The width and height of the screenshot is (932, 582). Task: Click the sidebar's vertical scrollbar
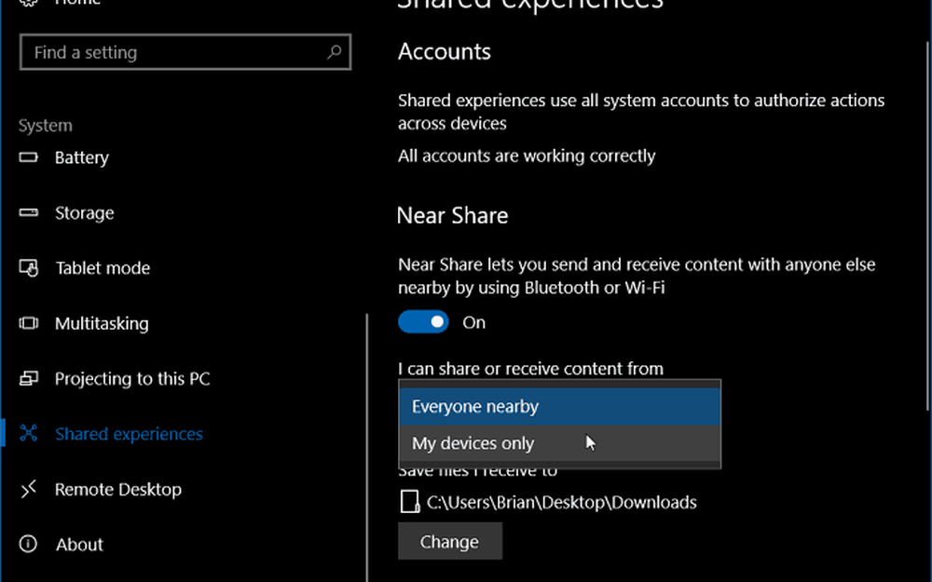coord(367,447)
